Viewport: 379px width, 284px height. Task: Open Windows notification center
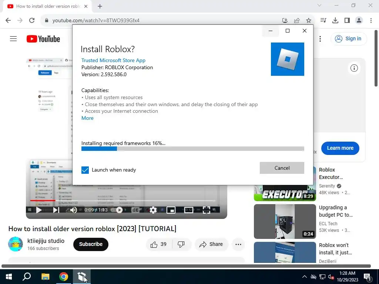coord(368,277)
